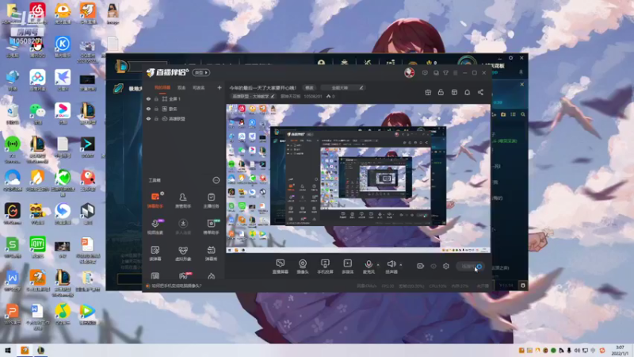Screen dimensions: 634x357
Task: Open the WeChat desktop icon
Action: point(37,113)
